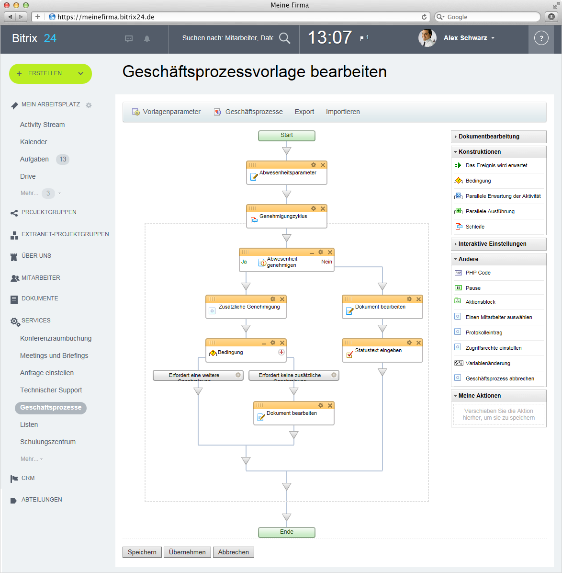Open settings gear of Abwesenheit genehmigen block
This screenshot has width=562, height=573.
(x=321, y=252)
